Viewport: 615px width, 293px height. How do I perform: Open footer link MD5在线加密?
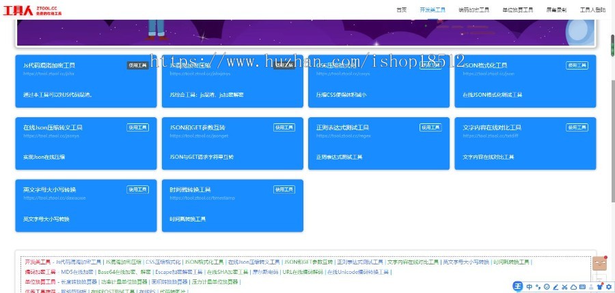pyautogui.click(x=77, y=272)
